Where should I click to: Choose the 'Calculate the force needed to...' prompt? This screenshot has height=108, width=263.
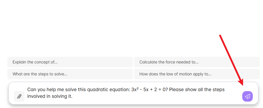point(197,62)
